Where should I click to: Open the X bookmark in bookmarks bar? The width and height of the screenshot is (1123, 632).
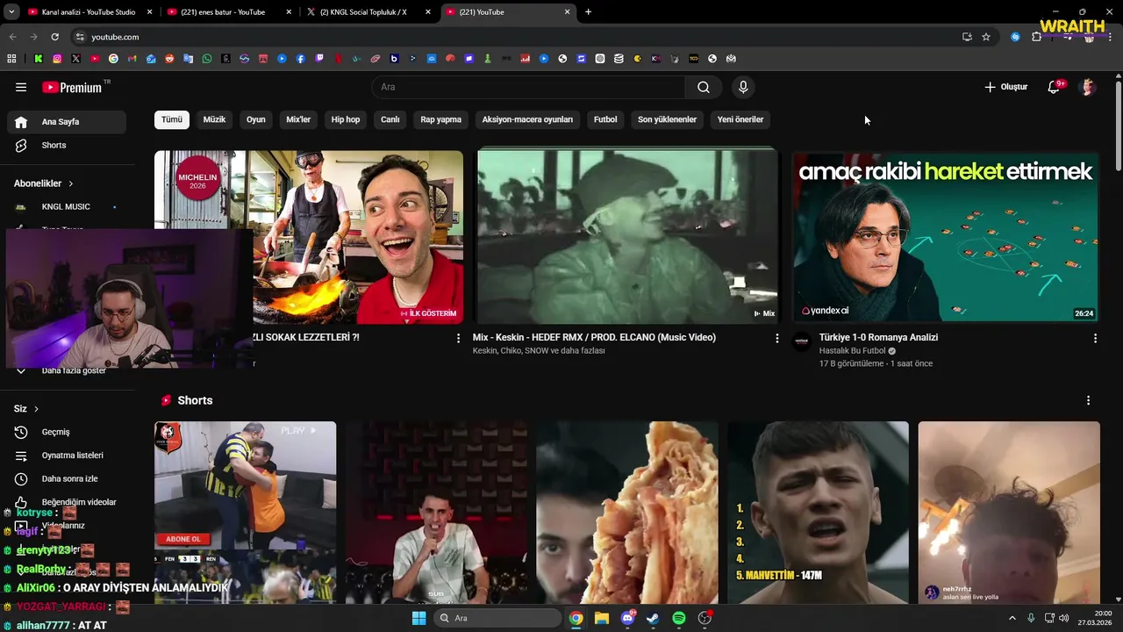(x=75, y=59)
